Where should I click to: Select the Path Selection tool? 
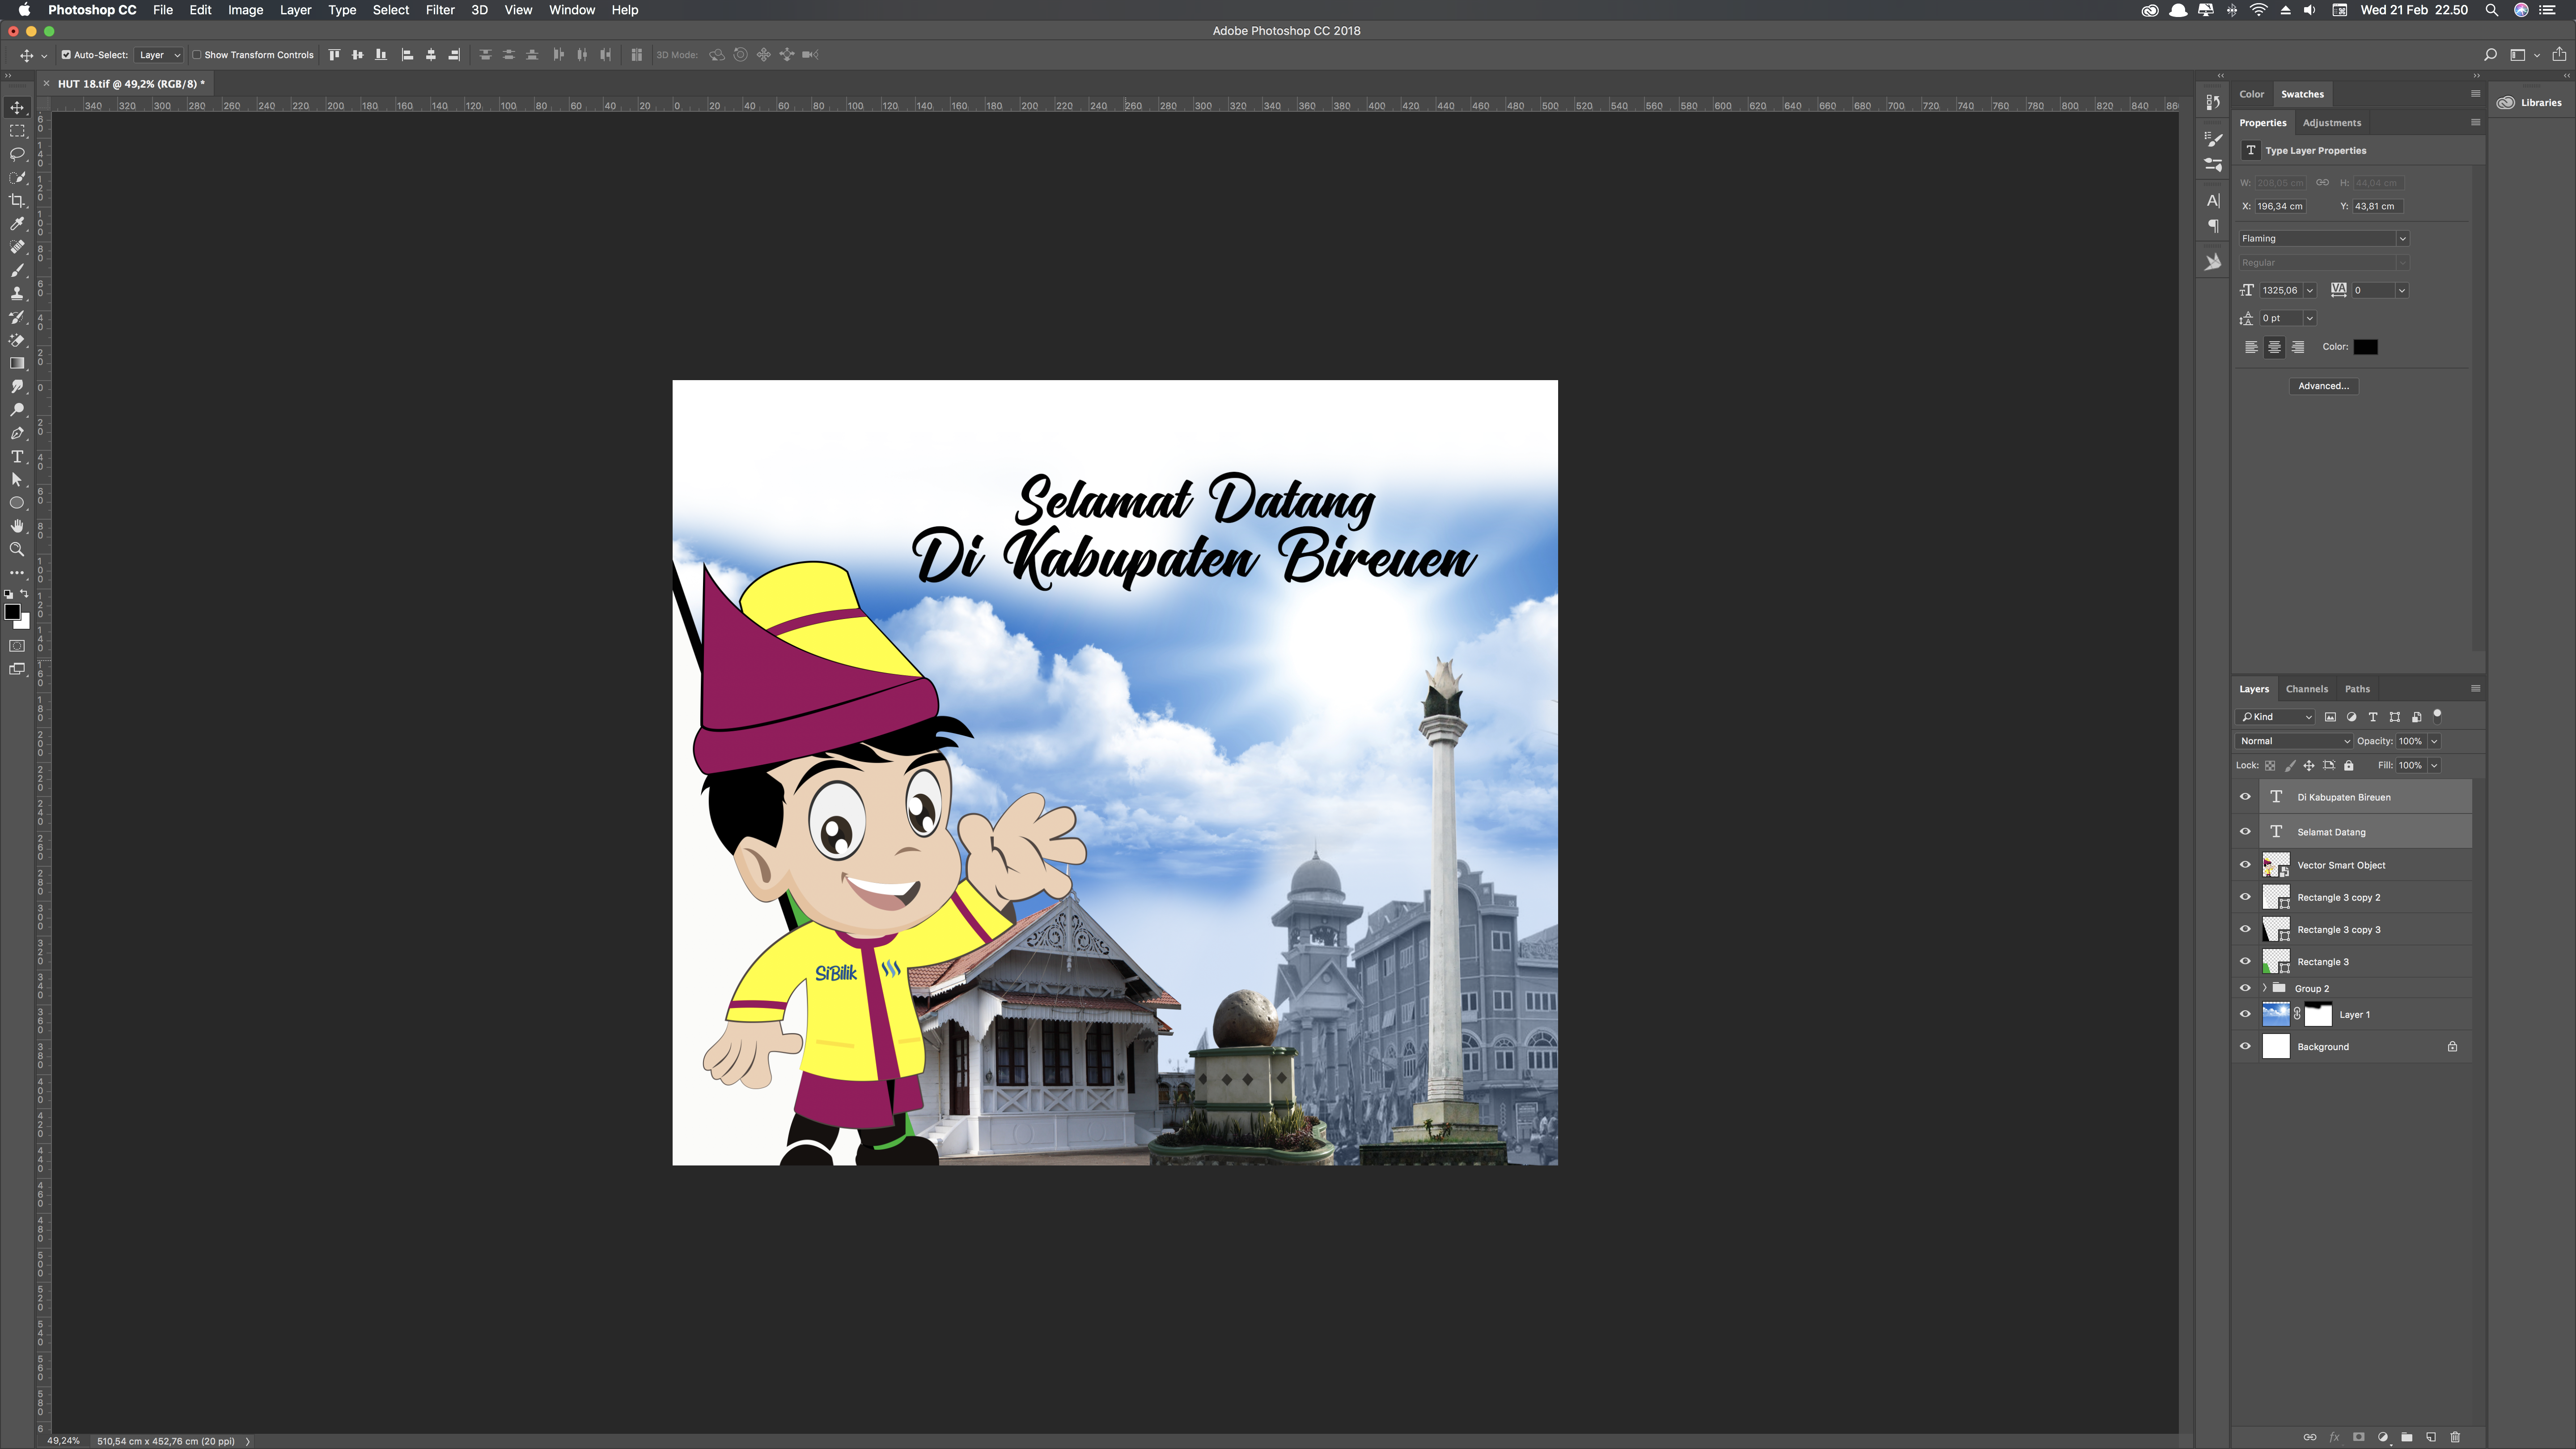[17, 480]
